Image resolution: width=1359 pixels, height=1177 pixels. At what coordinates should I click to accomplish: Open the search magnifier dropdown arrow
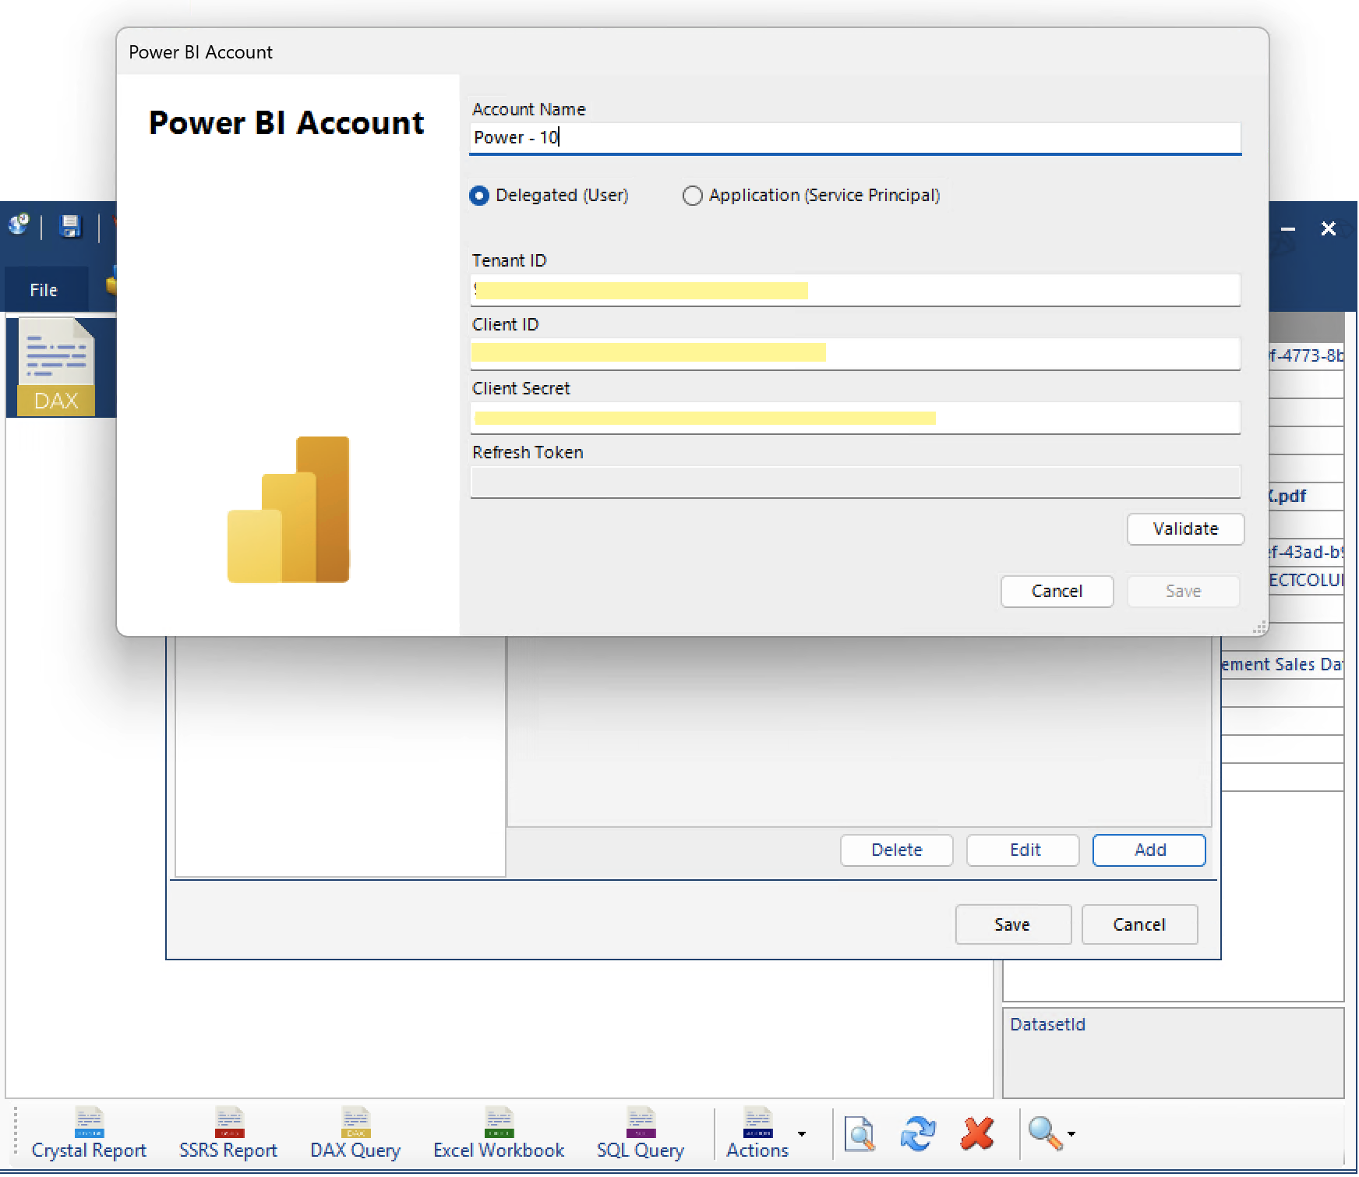point(1071,1134)
